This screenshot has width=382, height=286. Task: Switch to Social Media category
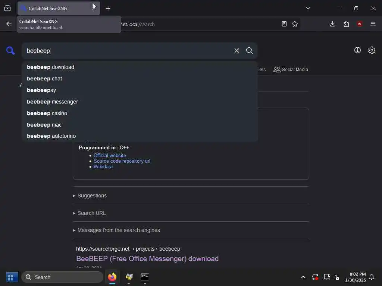pyautogui.click(x=291, y=70)
